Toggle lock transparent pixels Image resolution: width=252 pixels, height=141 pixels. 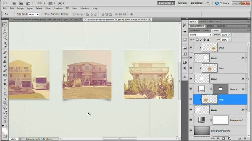[197, 40]
